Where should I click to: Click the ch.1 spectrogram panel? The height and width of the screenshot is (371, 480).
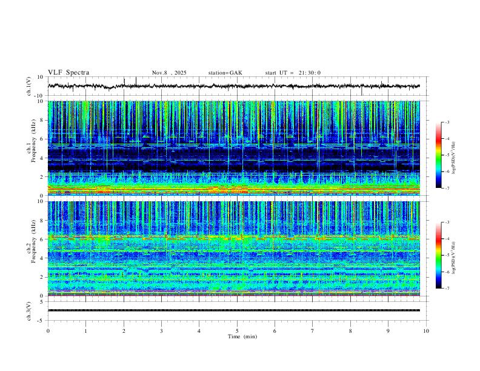pos(234,148)
